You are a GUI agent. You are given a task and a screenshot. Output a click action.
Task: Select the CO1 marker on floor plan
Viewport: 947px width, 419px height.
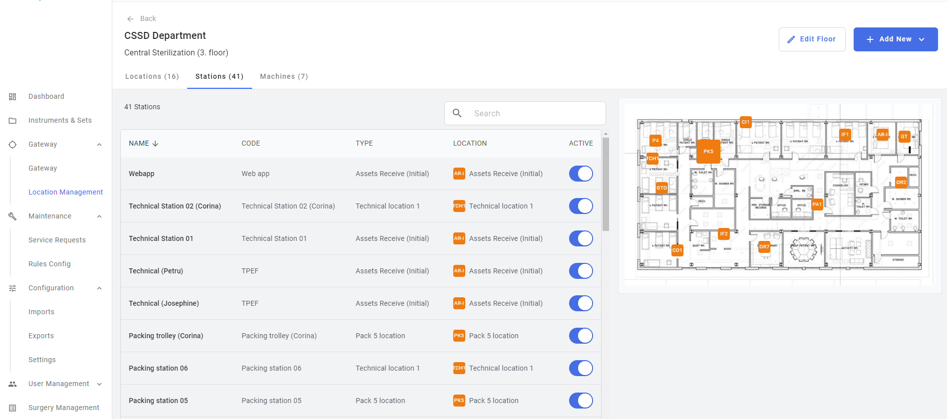pyautogui.click(x=677, y=250)
